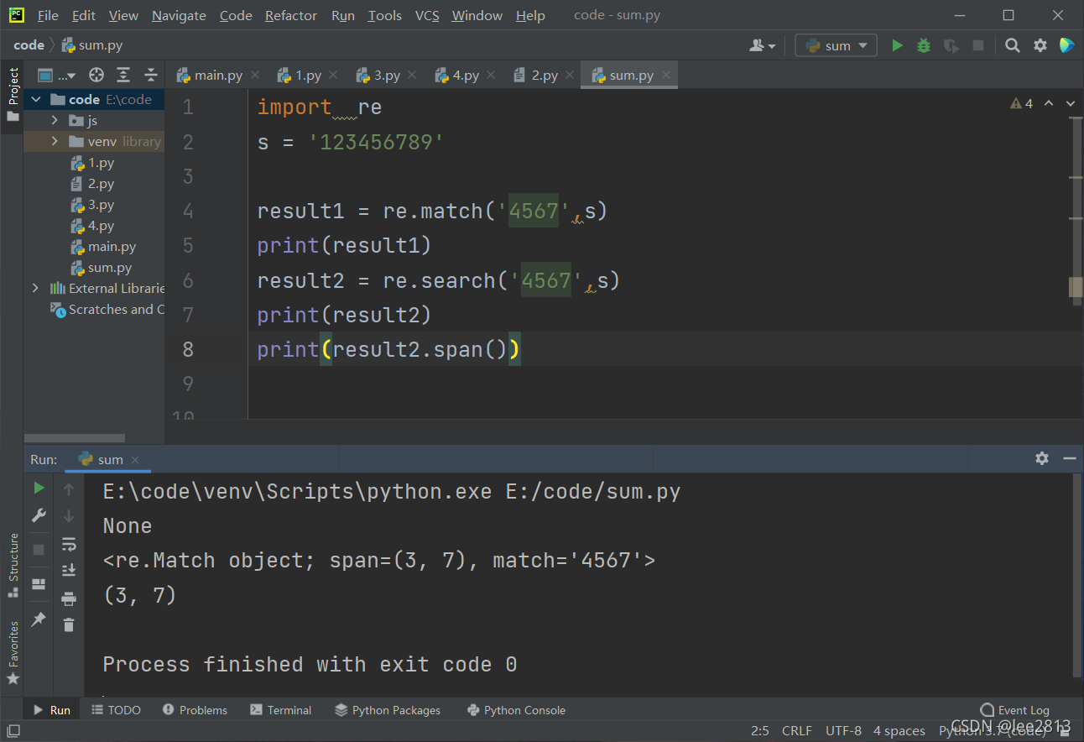Open the Navigate menu
The image size is (1084, 742).
click(x=179, y=15)
